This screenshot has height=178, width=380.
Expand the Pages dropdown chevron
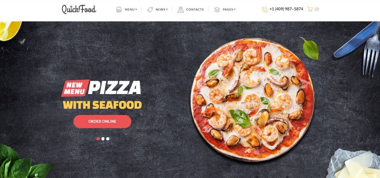click(235, 9)
